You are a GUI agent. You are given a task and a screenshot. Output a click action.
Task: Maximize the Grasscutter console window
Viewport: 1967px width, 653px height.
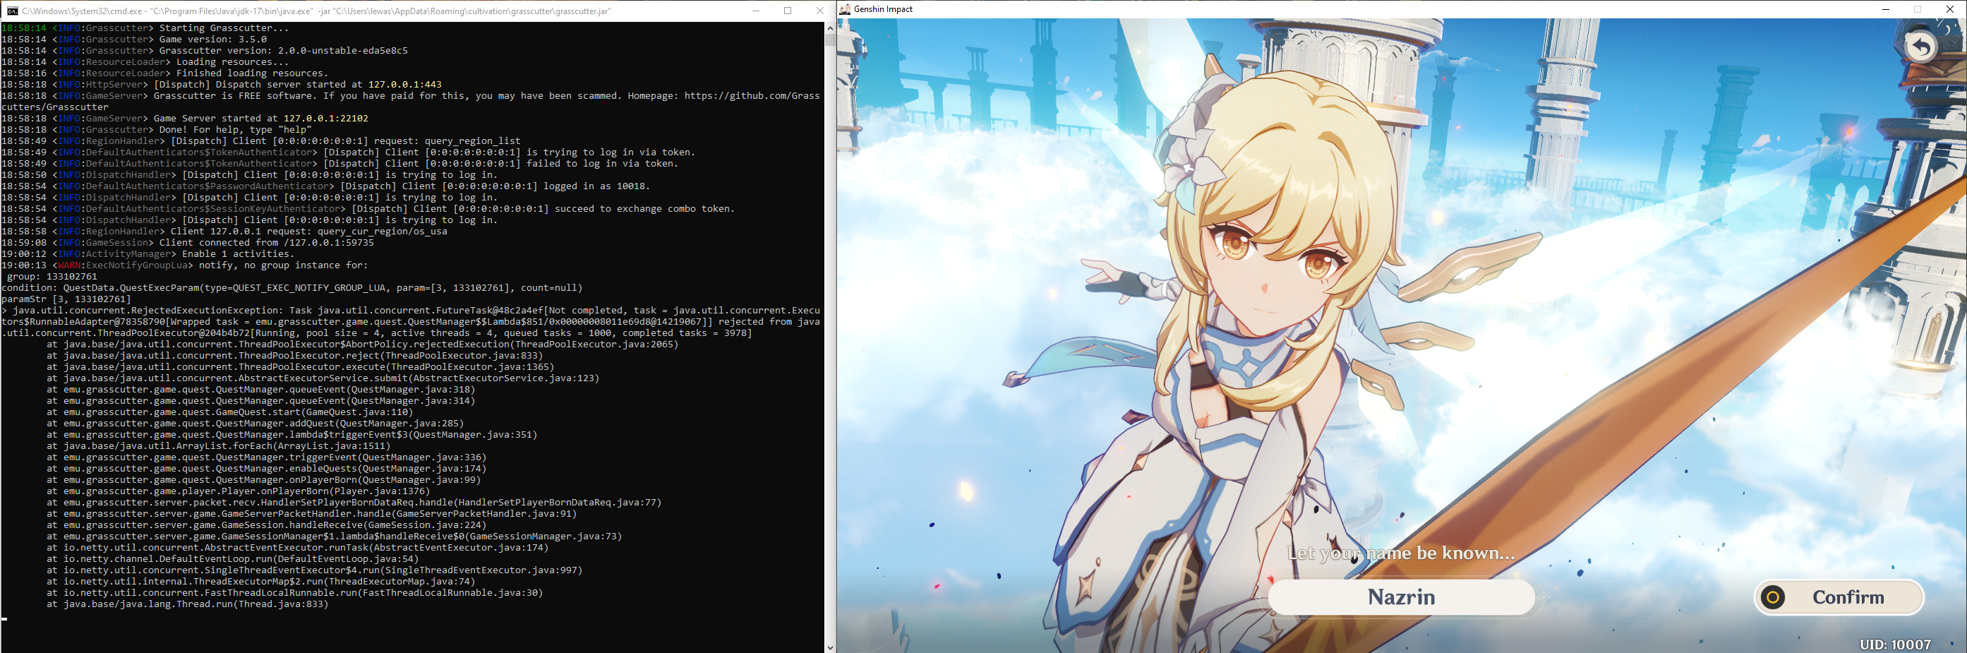pyautogui.click(x=788, y=11)
